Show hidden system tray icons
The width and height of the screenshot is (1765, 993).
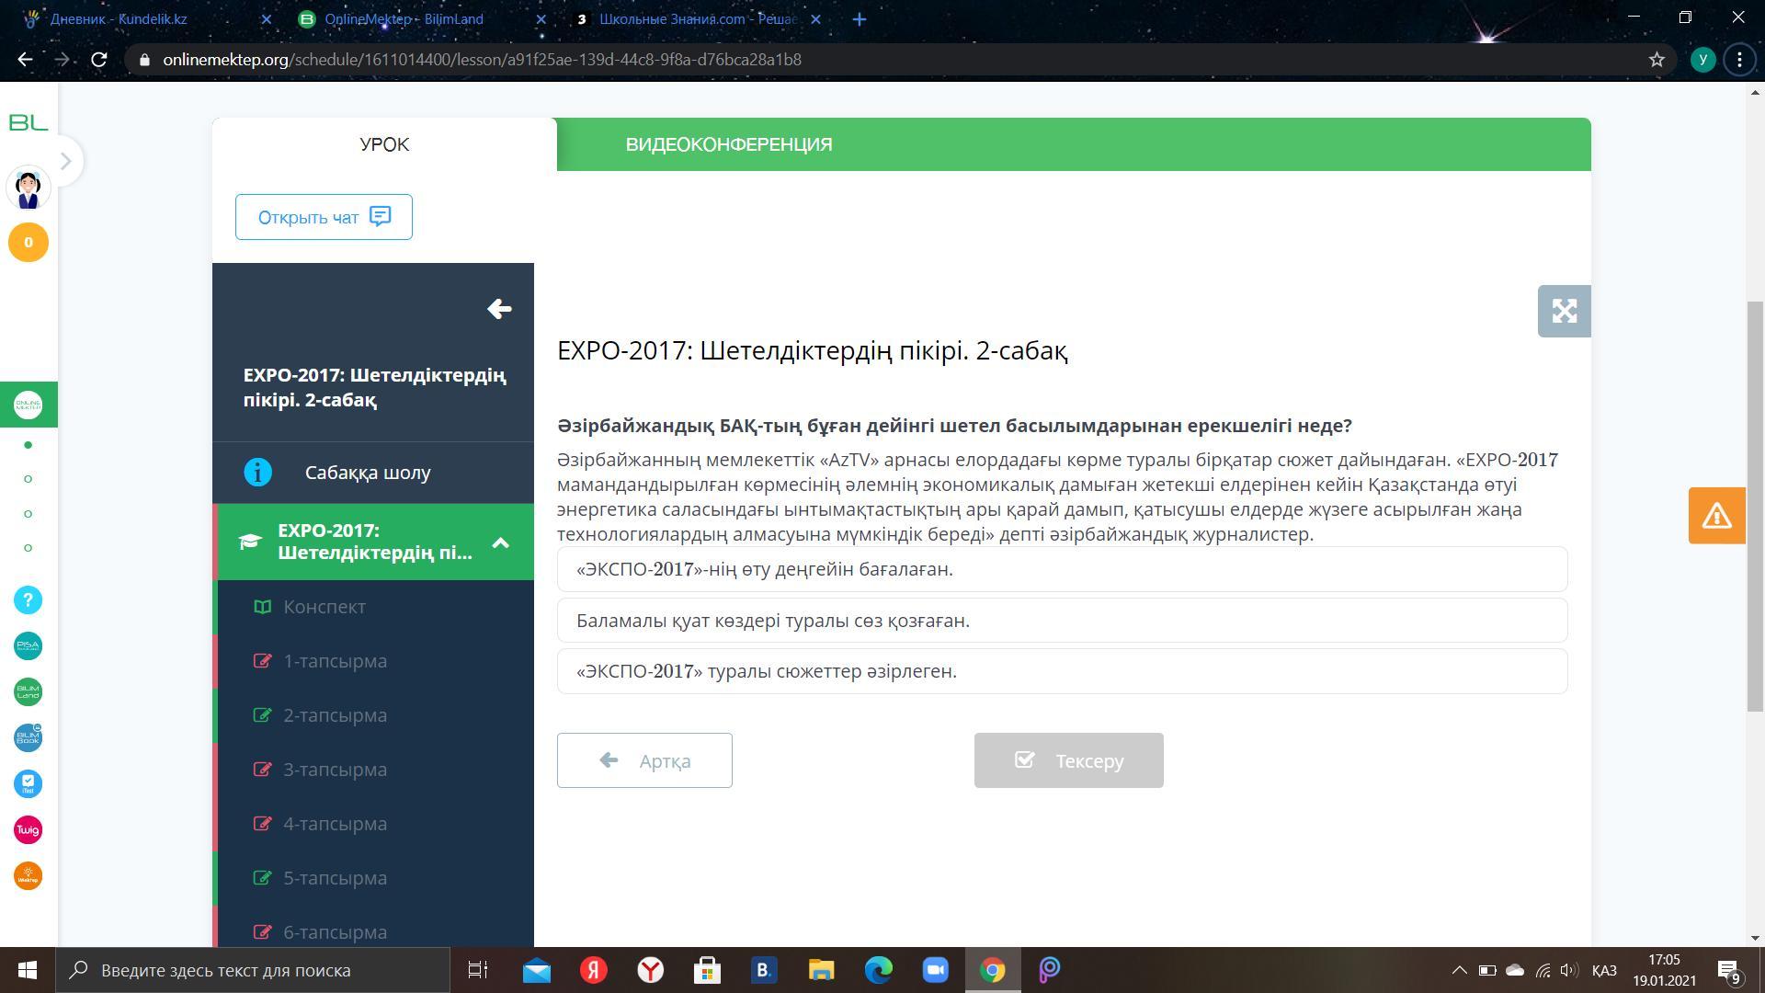1459,970
